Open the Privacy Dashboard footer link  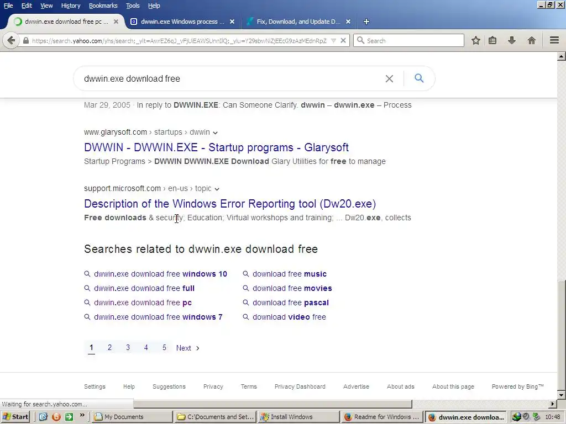[300, 386]
